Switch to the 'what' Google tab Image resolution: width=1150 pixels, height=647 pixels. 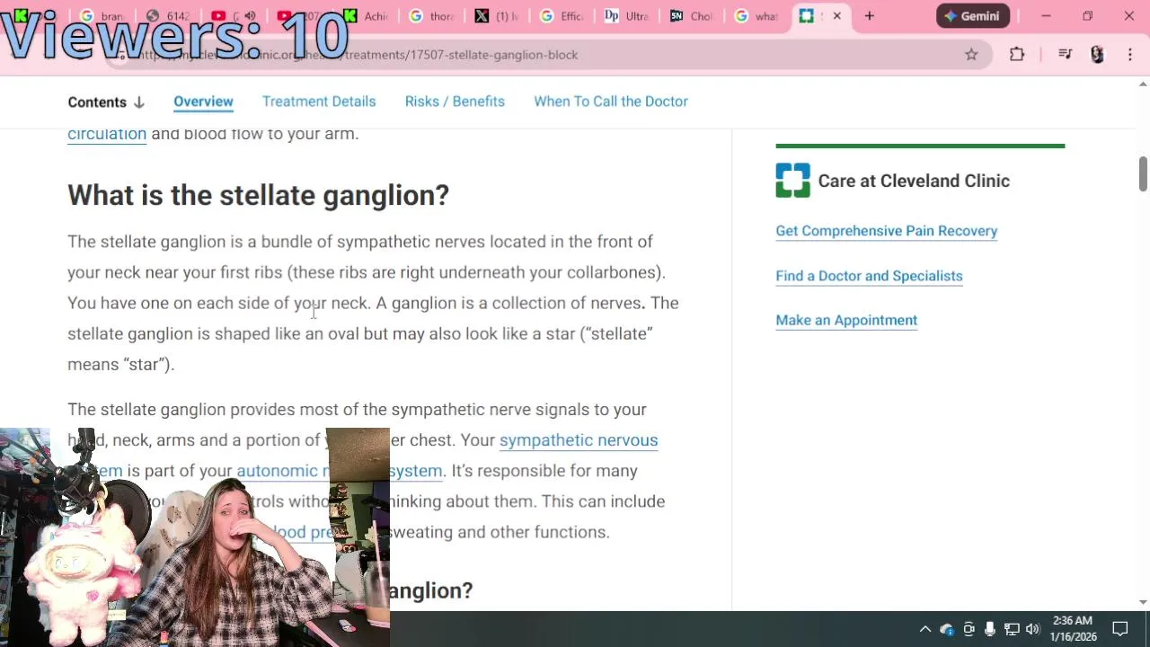[756, 16]
